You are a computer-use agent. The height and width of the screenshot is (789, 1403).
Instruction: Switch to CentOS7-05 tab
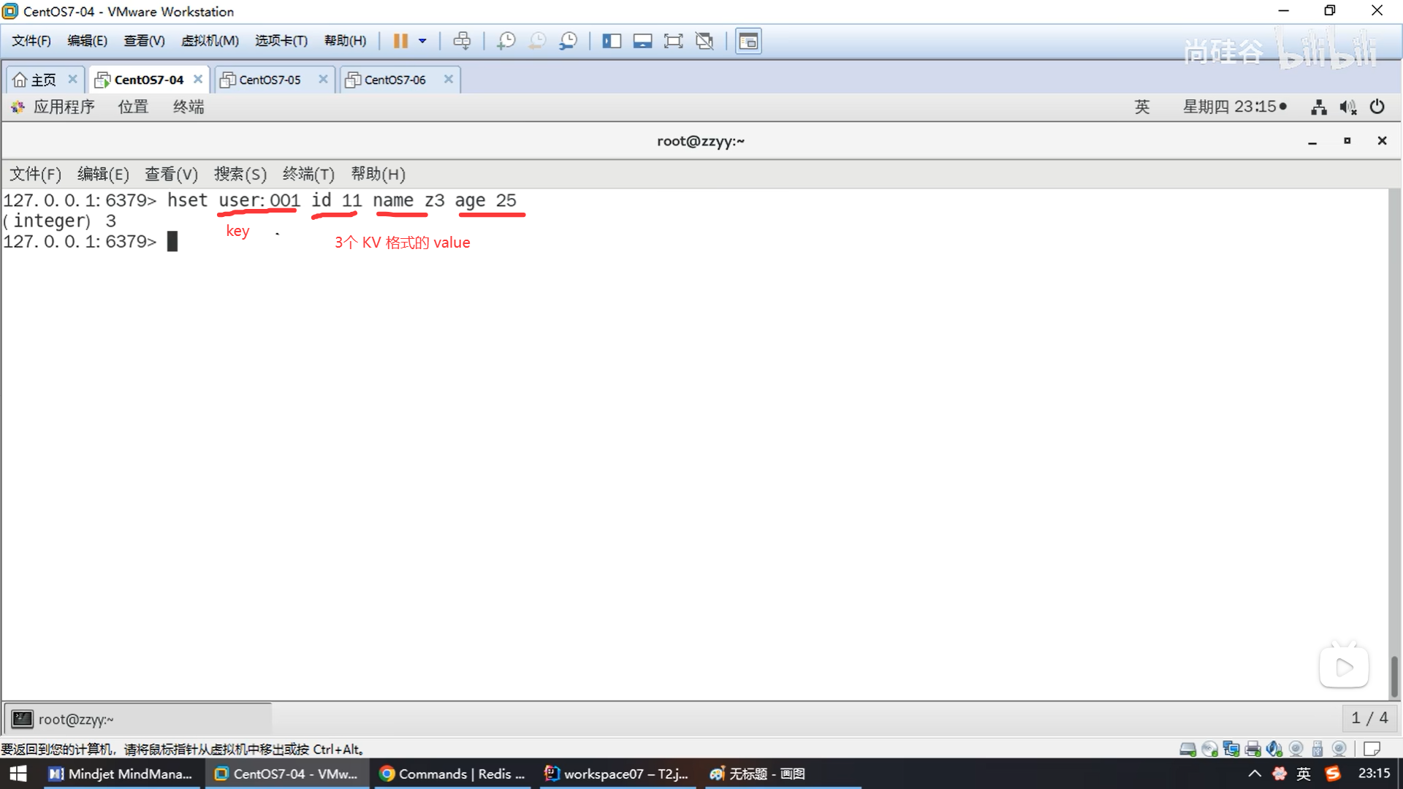[x=270, y=80]
